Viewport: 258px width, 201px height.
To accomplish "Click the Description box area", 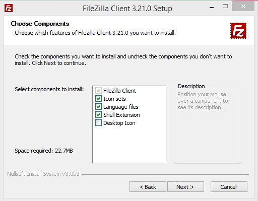I will tap(208, 135).
